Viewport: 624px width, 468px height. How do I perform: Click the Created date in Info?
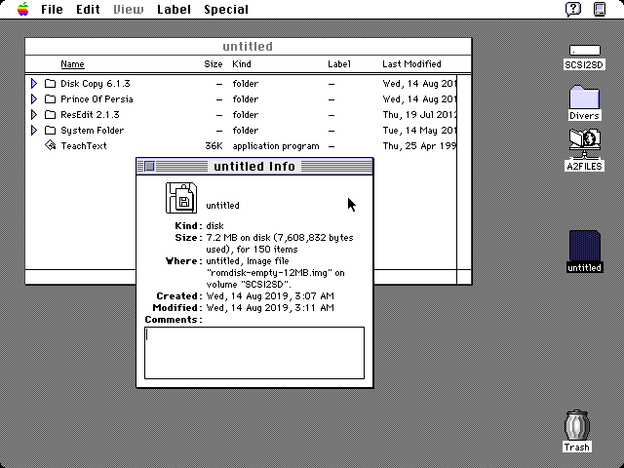pyautogui.click(x=270, y=296)
